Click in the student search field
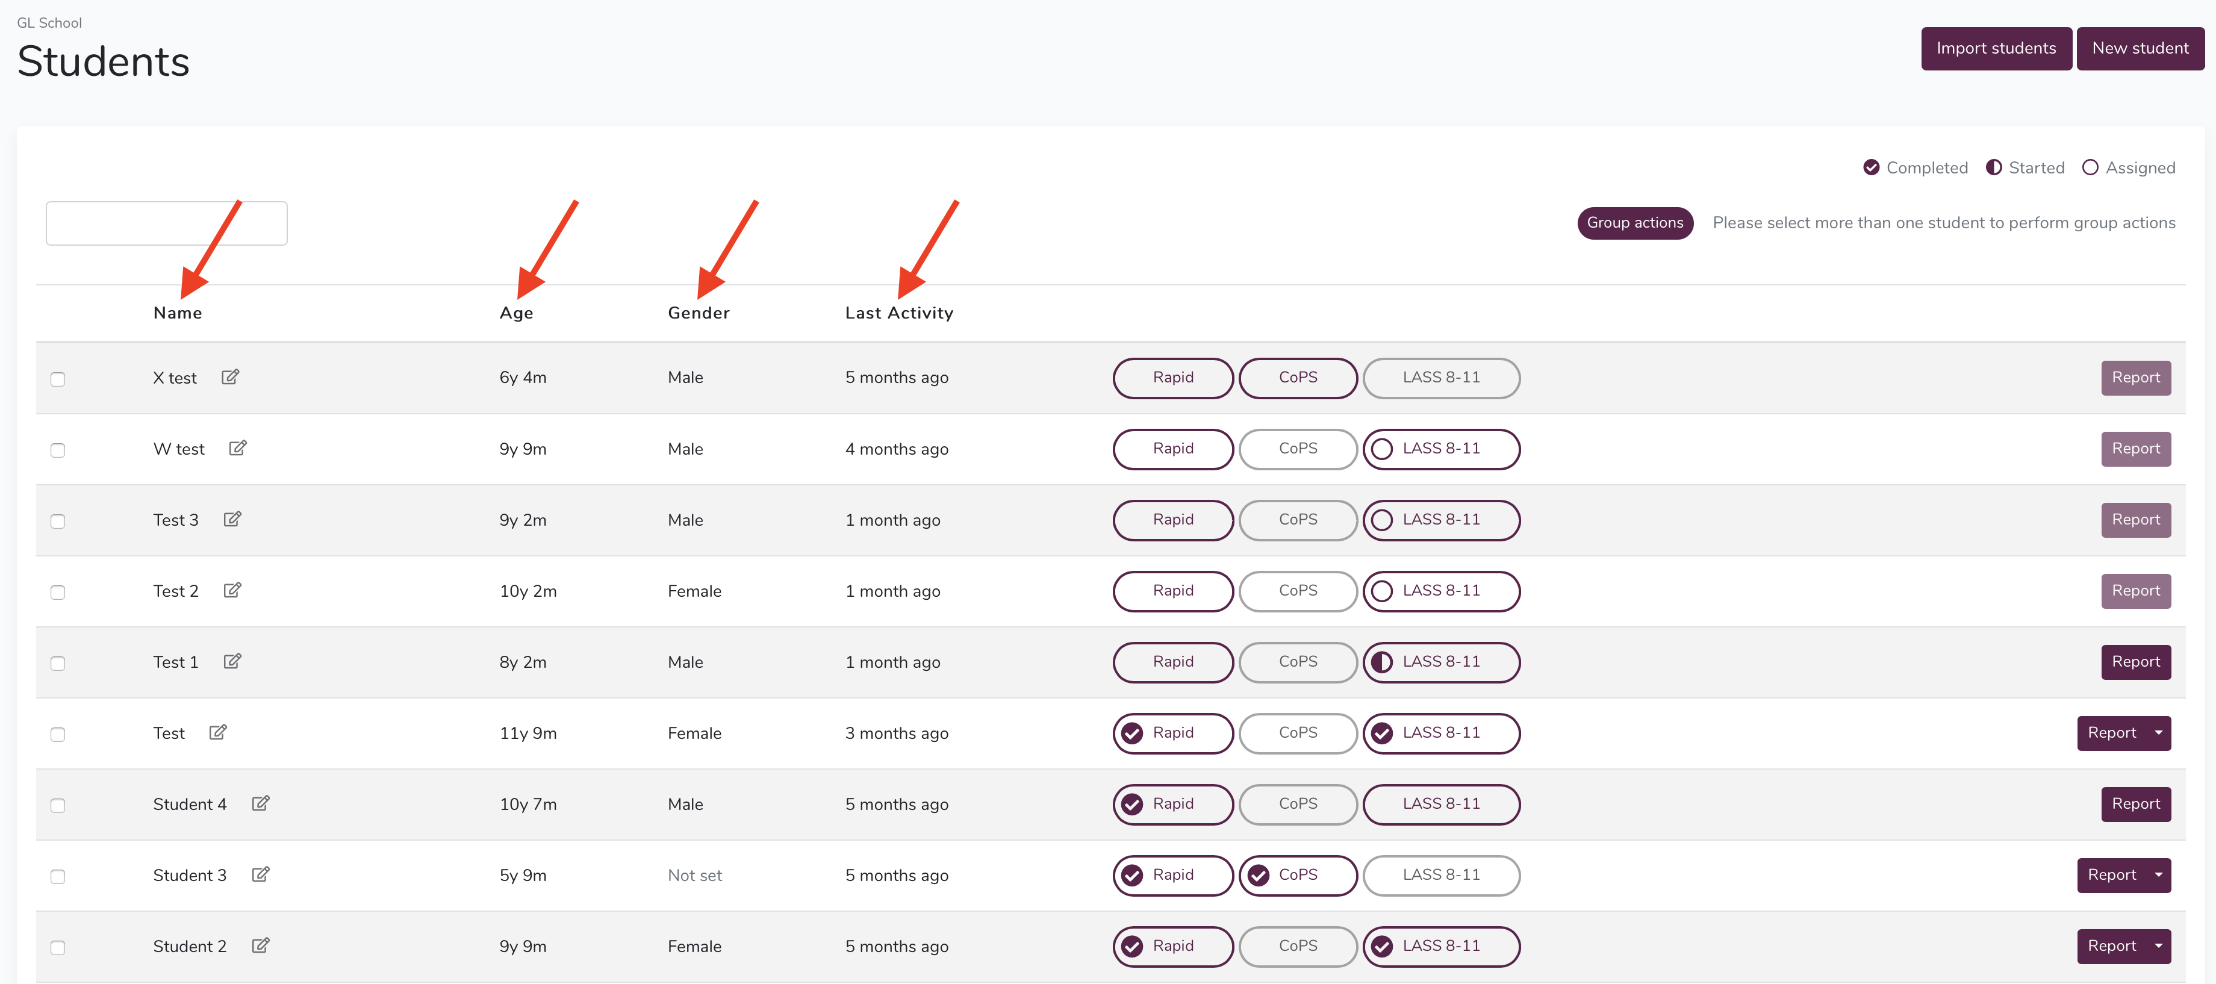Image resolution: width=2216 pixels, height=984 pixels. click(166, 223)
